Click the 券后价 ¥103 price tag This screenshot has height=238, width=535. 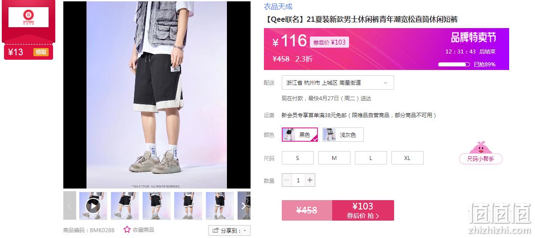(x=329, y=42)
